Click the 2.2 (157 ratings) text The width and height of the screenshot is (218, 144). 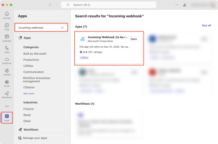click(x=93, y=52)
